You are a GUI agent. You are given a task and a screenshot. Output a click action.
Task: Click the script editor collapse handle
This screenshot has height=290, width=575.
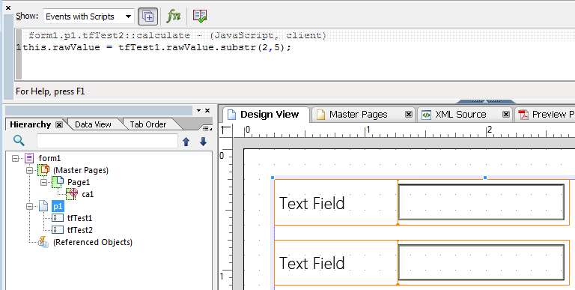click(485, 101)
